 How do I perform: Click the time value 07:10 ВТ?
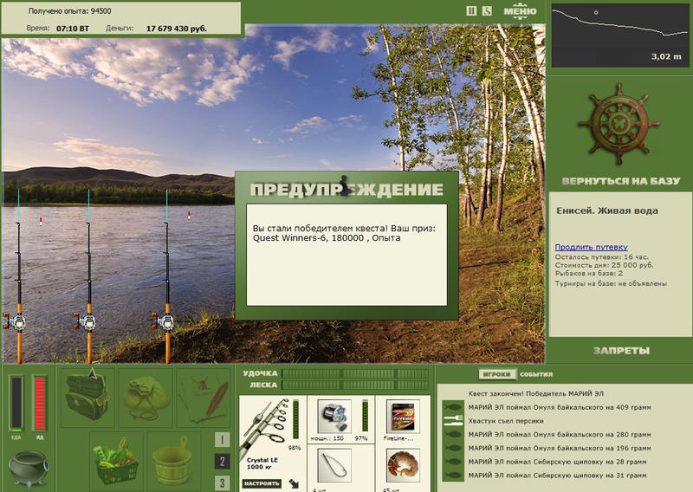(x=73, y=29)
